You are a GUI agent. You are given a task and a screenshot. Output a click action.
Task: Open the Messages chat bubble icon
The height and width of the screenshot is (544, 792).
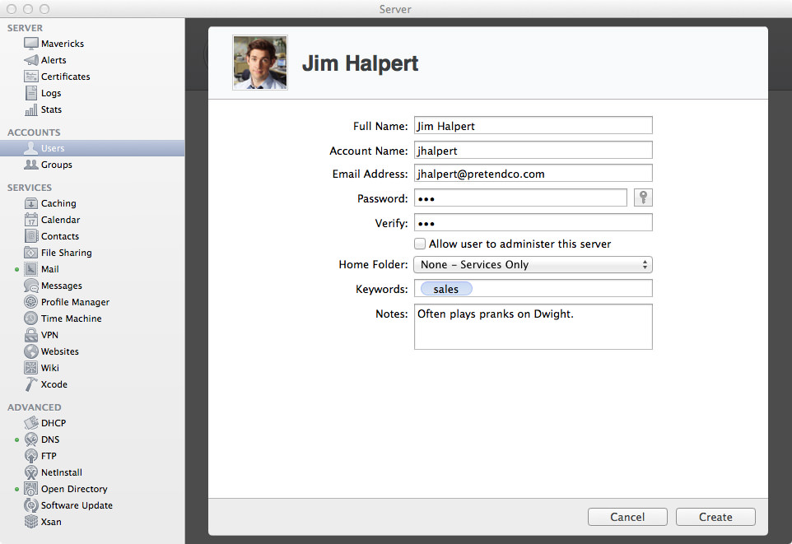click(30, 286)
